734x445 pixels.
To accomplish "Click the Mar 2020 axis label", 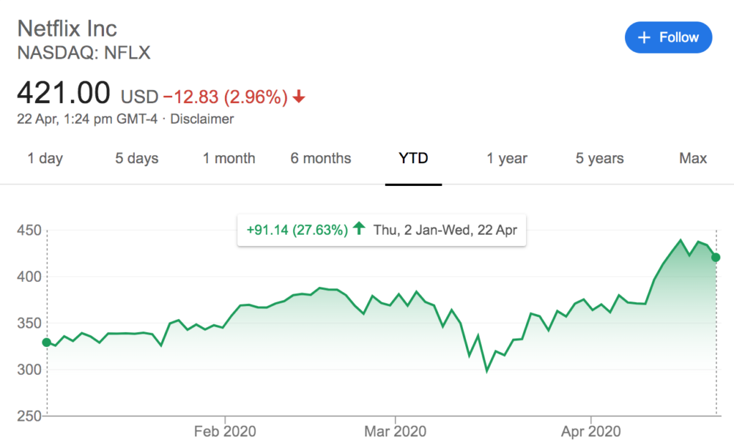I will pyautogui.click(x=396, y=431).
